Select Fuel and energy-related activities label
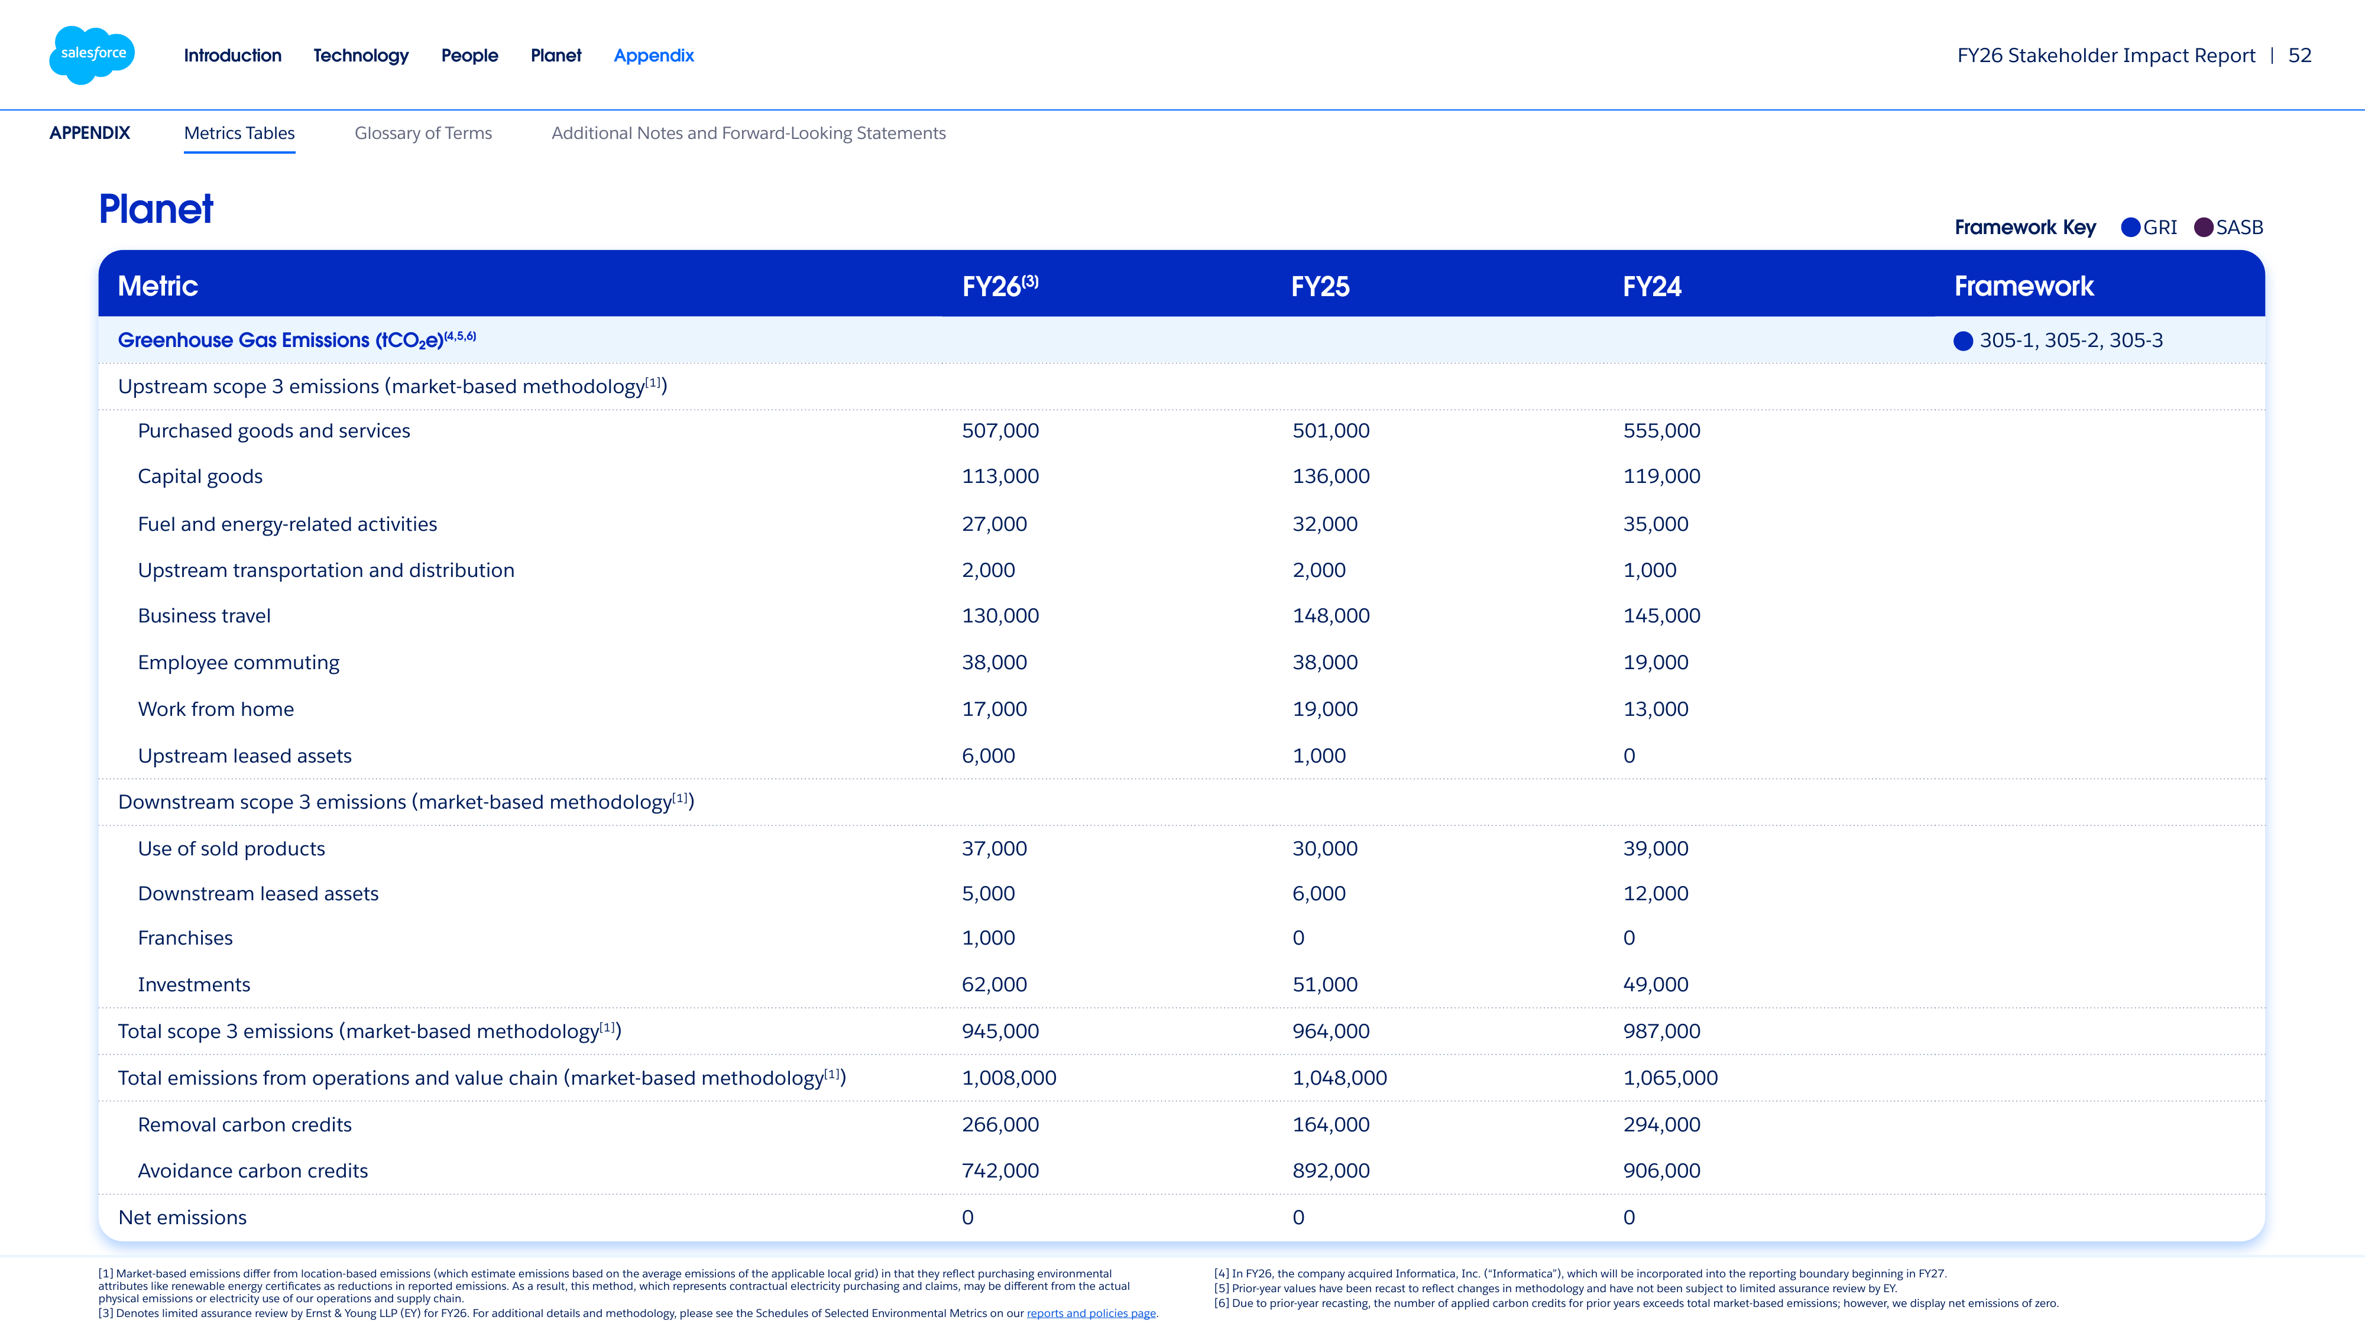The height and width of the screenshot is (1330, 2365). [287, 524]
